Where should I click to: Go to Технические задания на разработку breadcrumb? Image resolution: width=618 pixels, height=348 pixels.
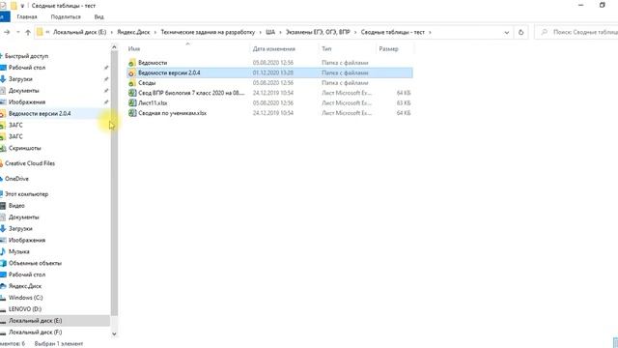208,32
